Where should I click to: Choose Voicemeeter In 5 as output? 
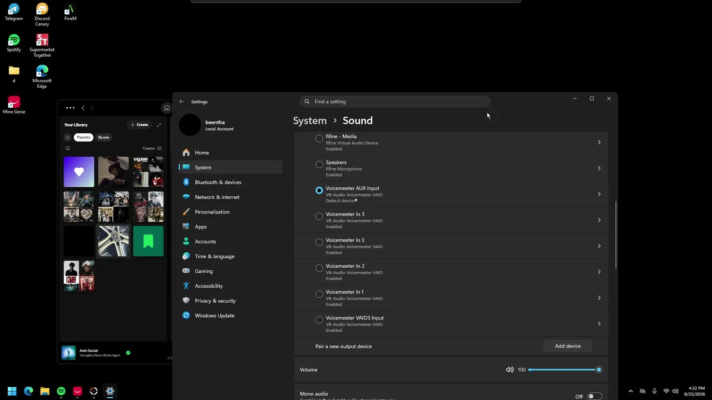coord(319,242)
